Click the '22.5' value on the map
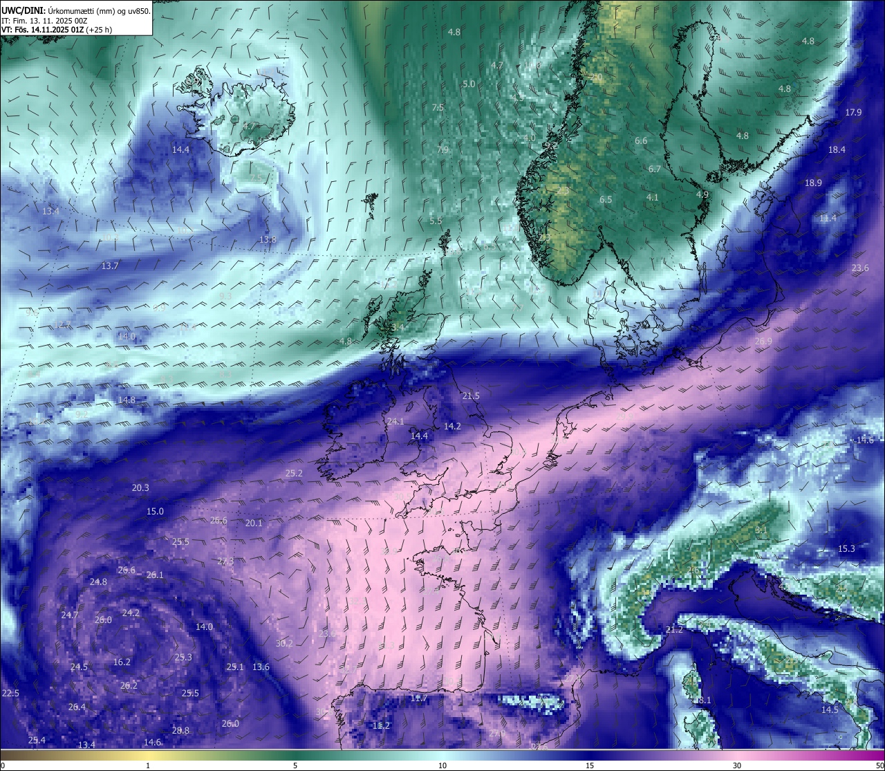Viewport: 885px width, 771px height. coord(10,694)
